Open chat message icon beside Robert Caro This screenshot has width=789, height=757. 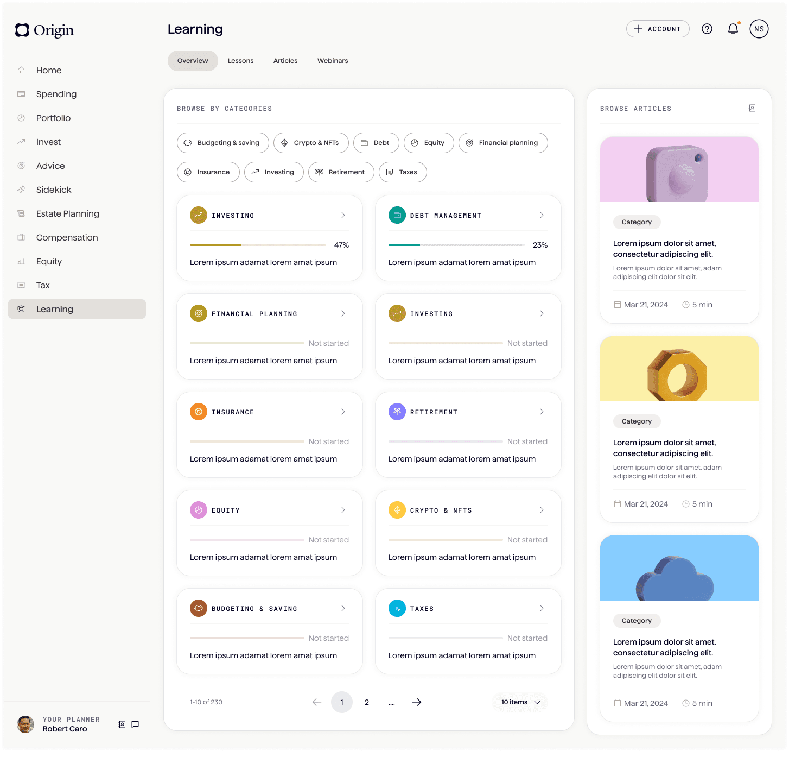(x=135, y=724)
